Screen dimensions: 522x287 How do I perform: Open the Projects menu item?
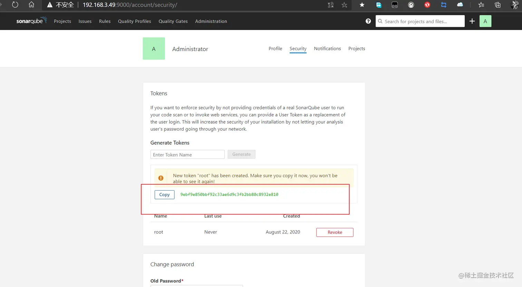tap(62, 21)
